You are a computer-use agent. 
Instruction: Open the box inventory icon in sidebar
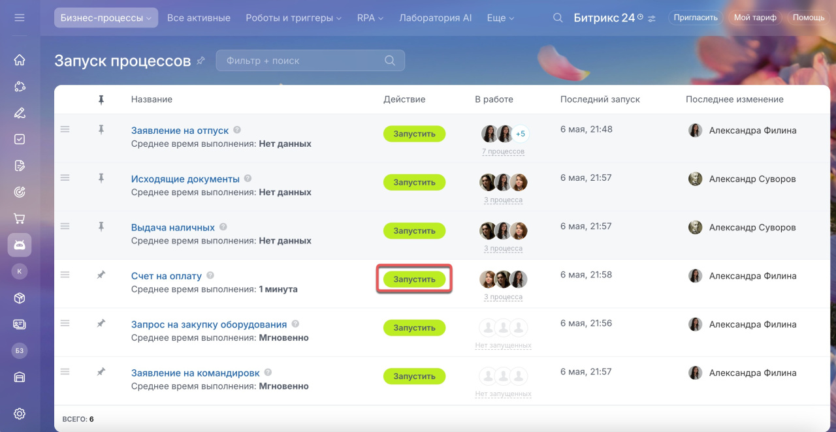point(20,298)
